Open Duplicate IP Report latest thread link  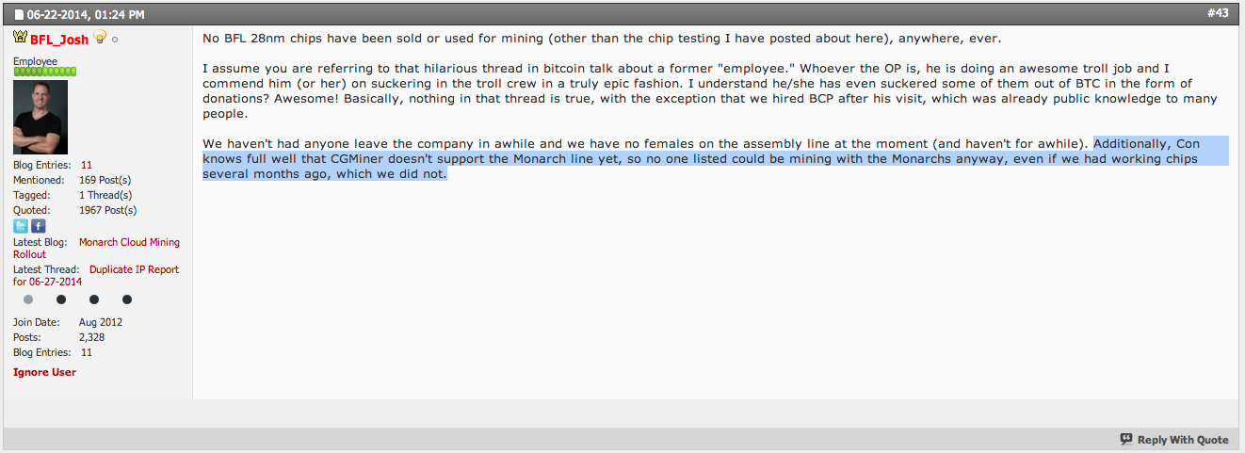[96, 275]
